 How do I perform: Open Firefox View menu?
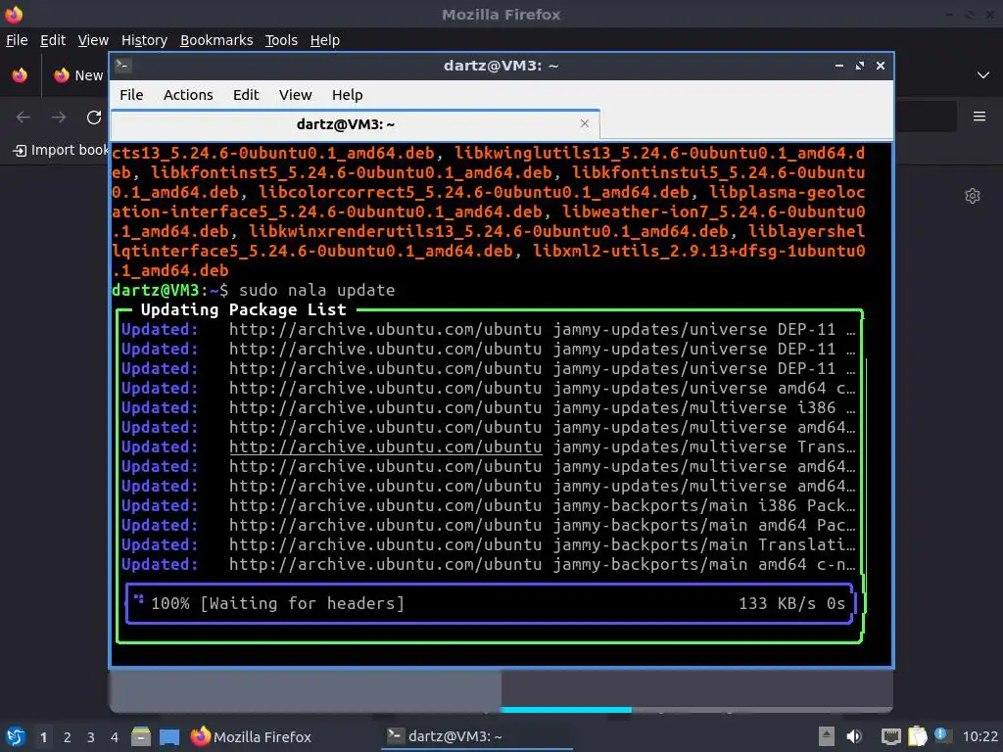tap(93, 40)
